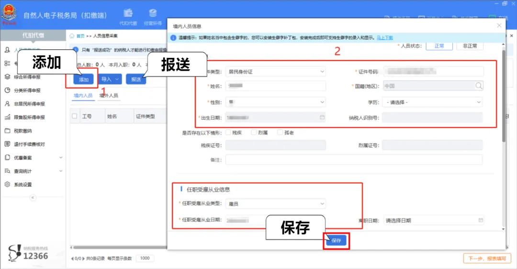Enable the 孤老 checkbox

tap(280, 132)
